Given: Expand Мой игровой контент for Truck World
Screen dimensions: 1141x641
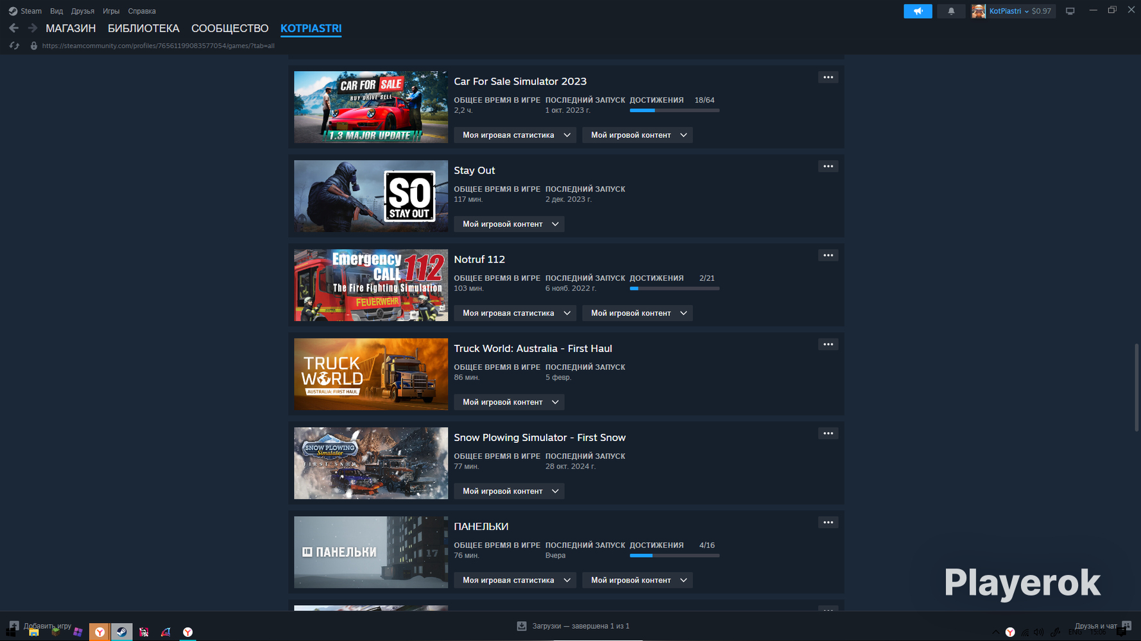Looking at the screenshot, I should click(x=509, y=403).
